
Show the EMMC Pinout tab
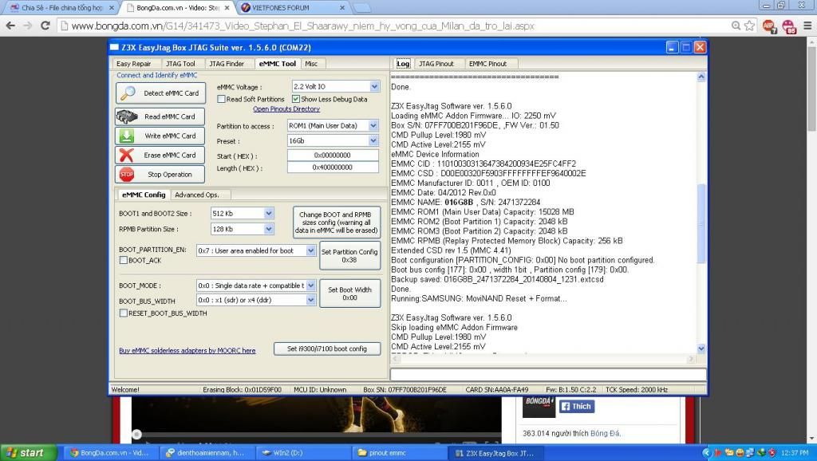487,64
